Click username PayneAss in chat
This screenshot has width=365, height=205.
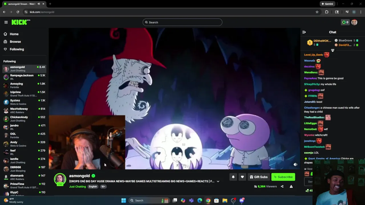[310, 78]
